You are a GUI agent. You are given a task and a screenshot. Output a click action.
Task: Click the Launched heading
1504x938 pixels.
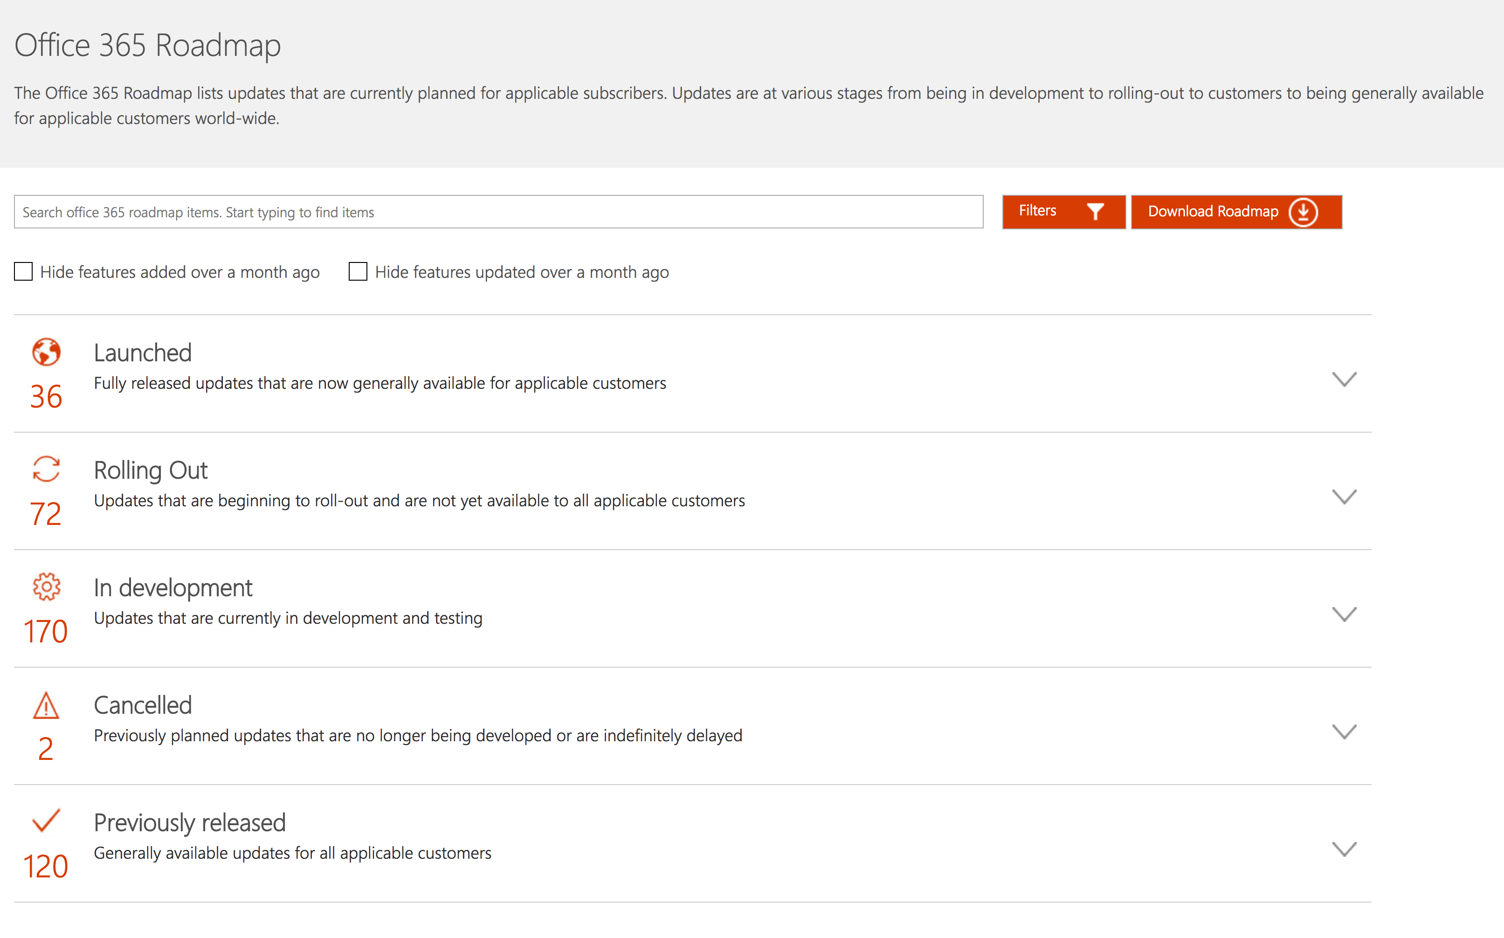click(x=143, y=352)
